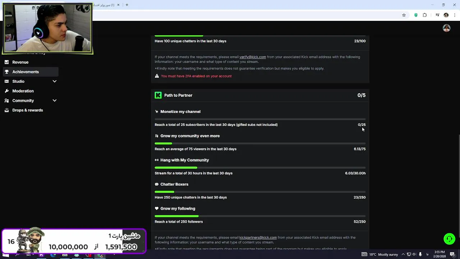
Task: Open the browser three-dot menu
Action: point(455,15)
